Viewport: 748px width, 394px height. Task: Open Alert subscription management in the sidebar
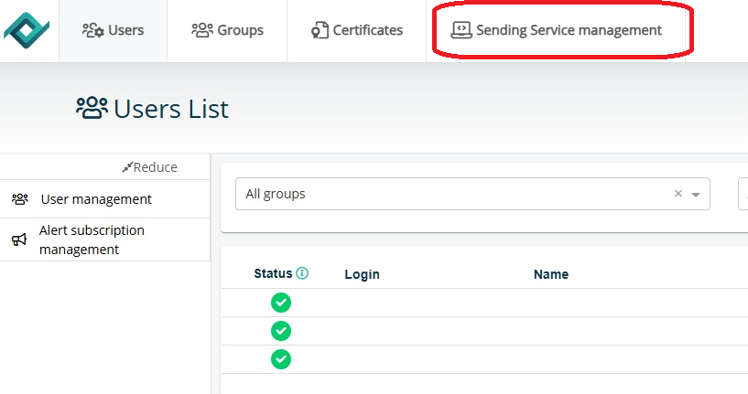92,240
